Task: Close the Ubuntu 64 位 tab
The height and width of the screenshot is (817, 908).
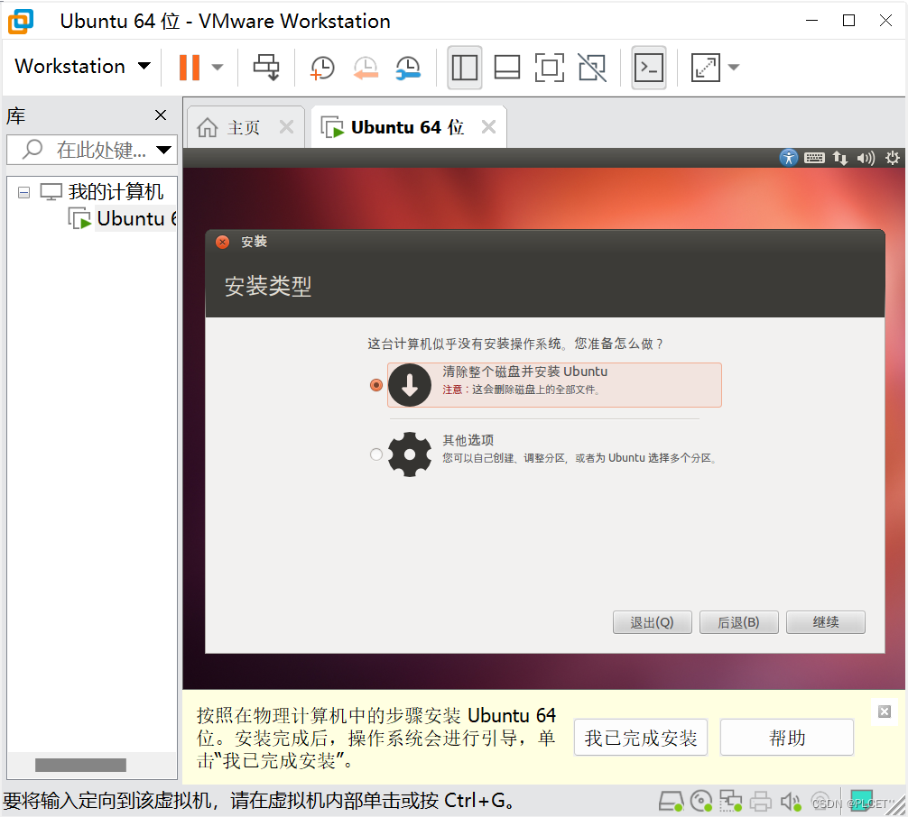Action: (x=488, y=127)
